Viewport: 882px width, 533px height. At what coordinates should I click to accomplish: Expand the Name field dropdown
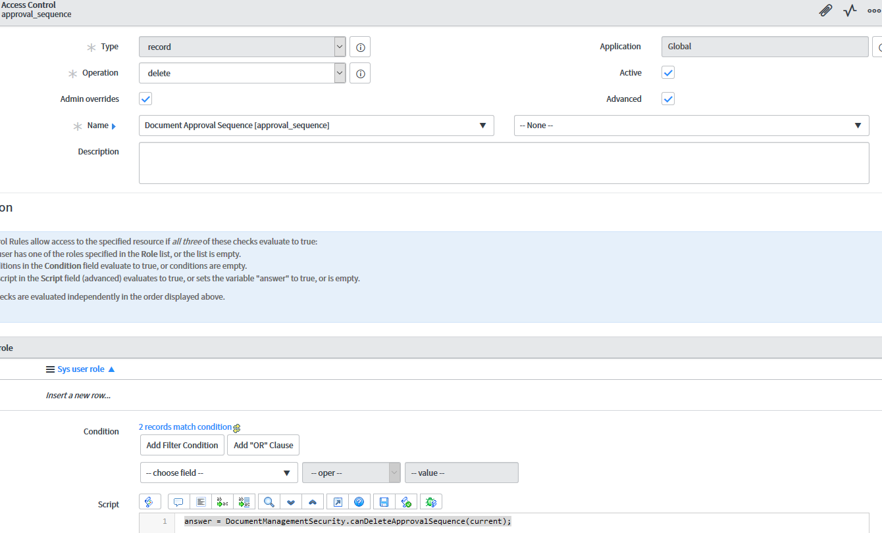[x=482, y=126]
